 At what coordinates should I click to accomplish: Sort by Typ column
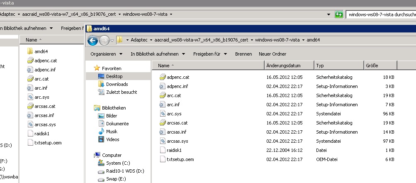click(339, 65)
